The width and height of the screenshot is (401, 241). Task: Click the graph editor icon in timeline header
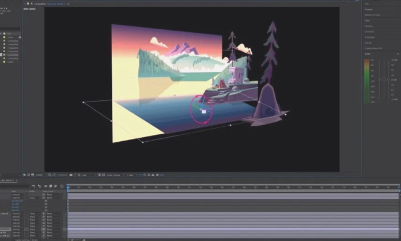click(x=62, y=186)
